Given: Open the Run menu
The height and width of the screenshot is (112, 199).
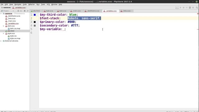Looking at the screenshot, I should coord(38,4).
